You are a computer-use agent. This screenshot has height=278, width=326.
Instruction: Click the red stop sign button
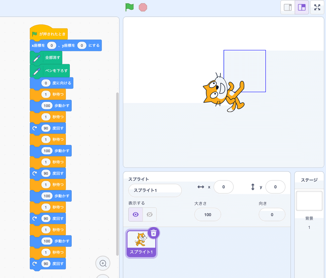click(x=143, y=7)
